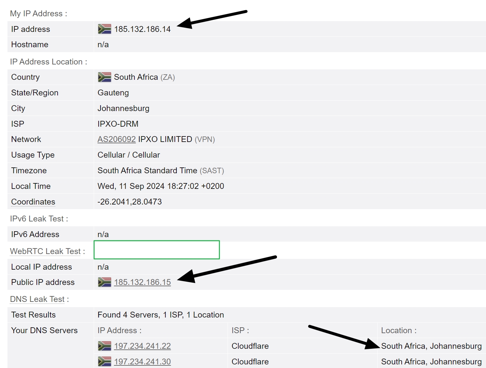
Task: Click the flag icon next to DNS server 197.234.241.22
Action: [104, 346]
